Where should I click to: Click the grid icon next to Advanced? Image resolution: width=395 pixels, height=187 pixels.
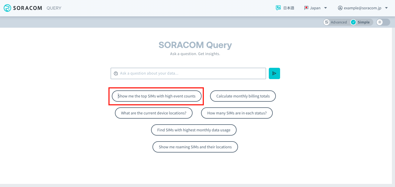(327, 22)
